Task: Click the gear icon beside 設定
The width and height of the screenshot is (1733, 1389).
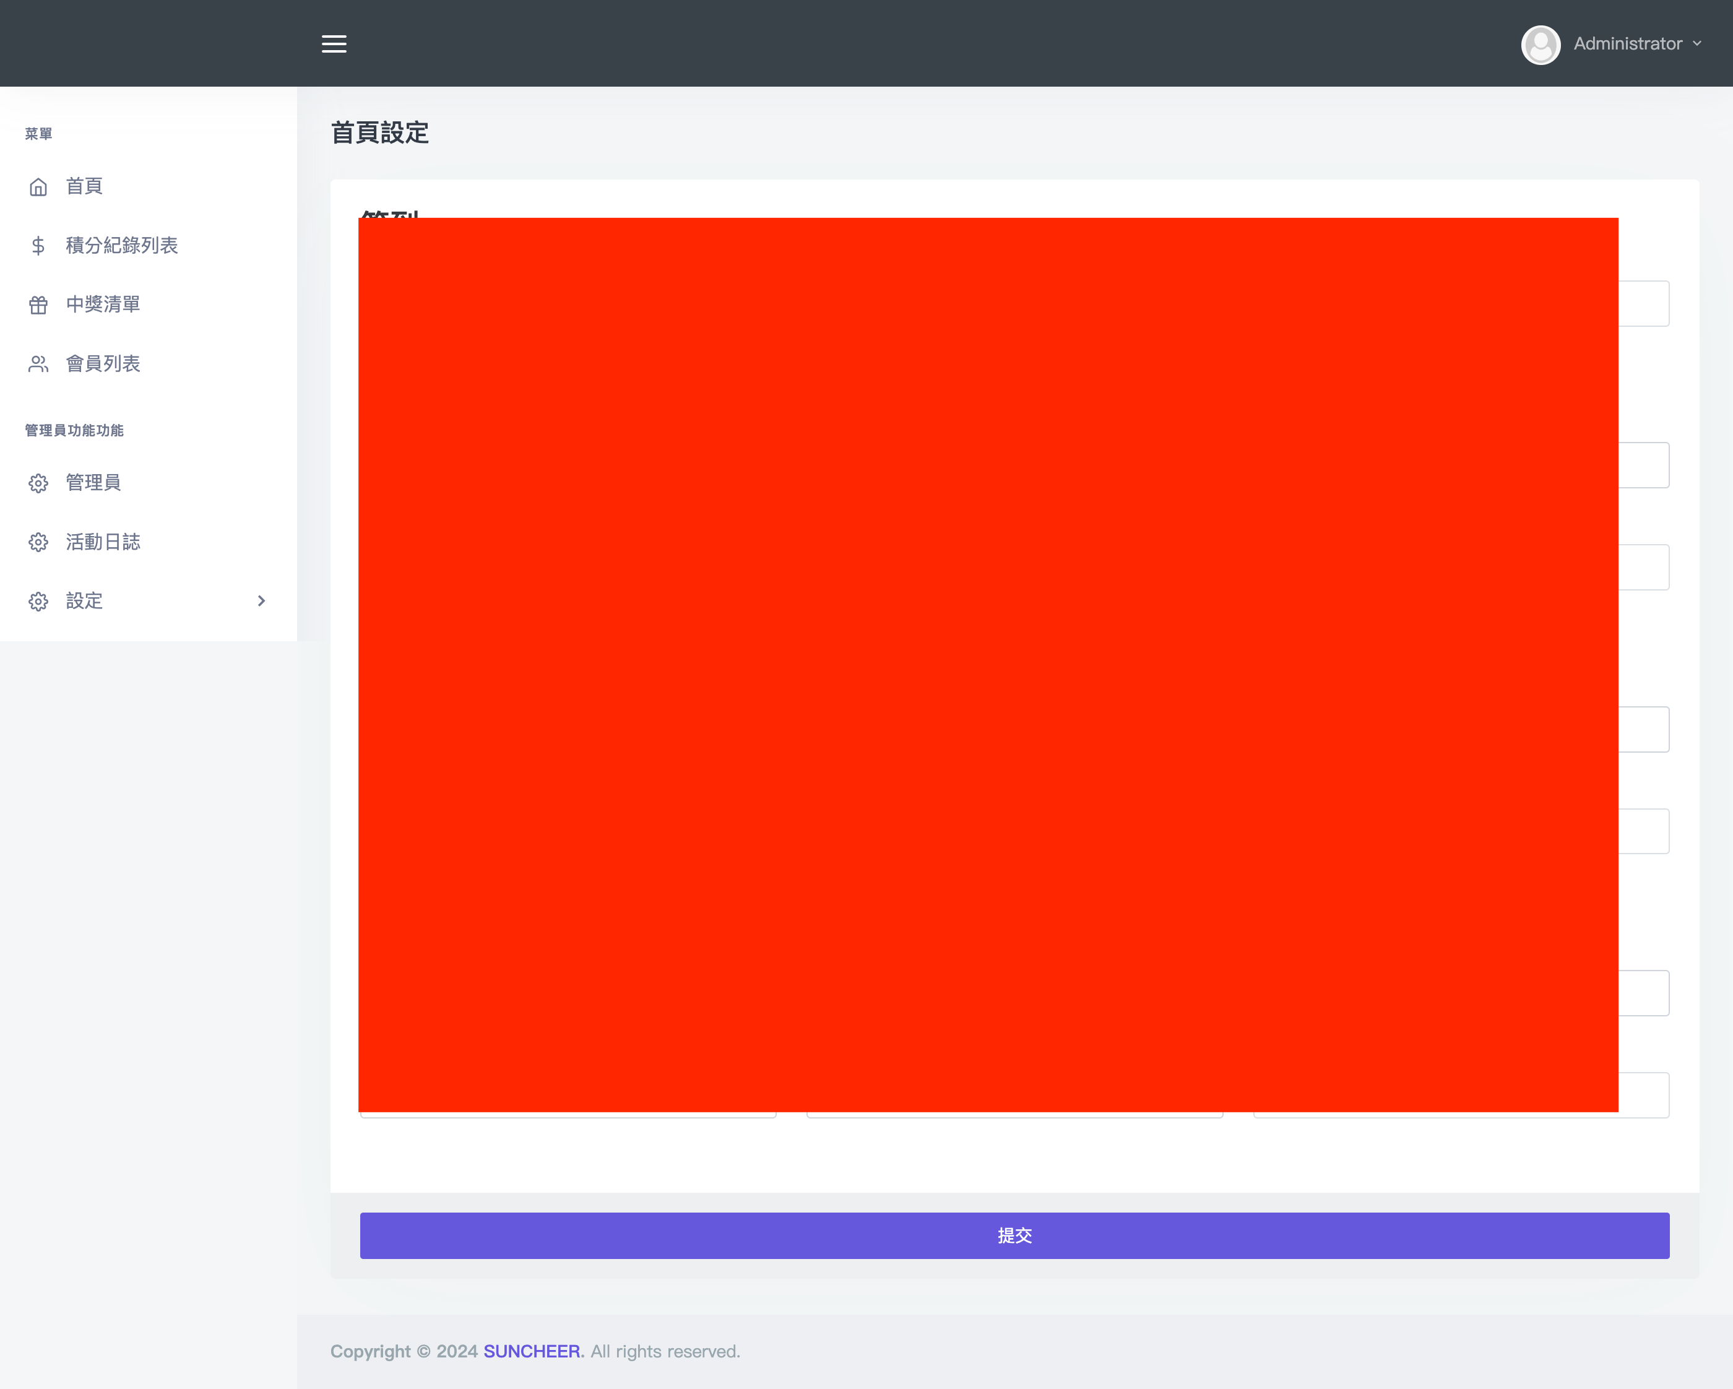Action: 38,601
